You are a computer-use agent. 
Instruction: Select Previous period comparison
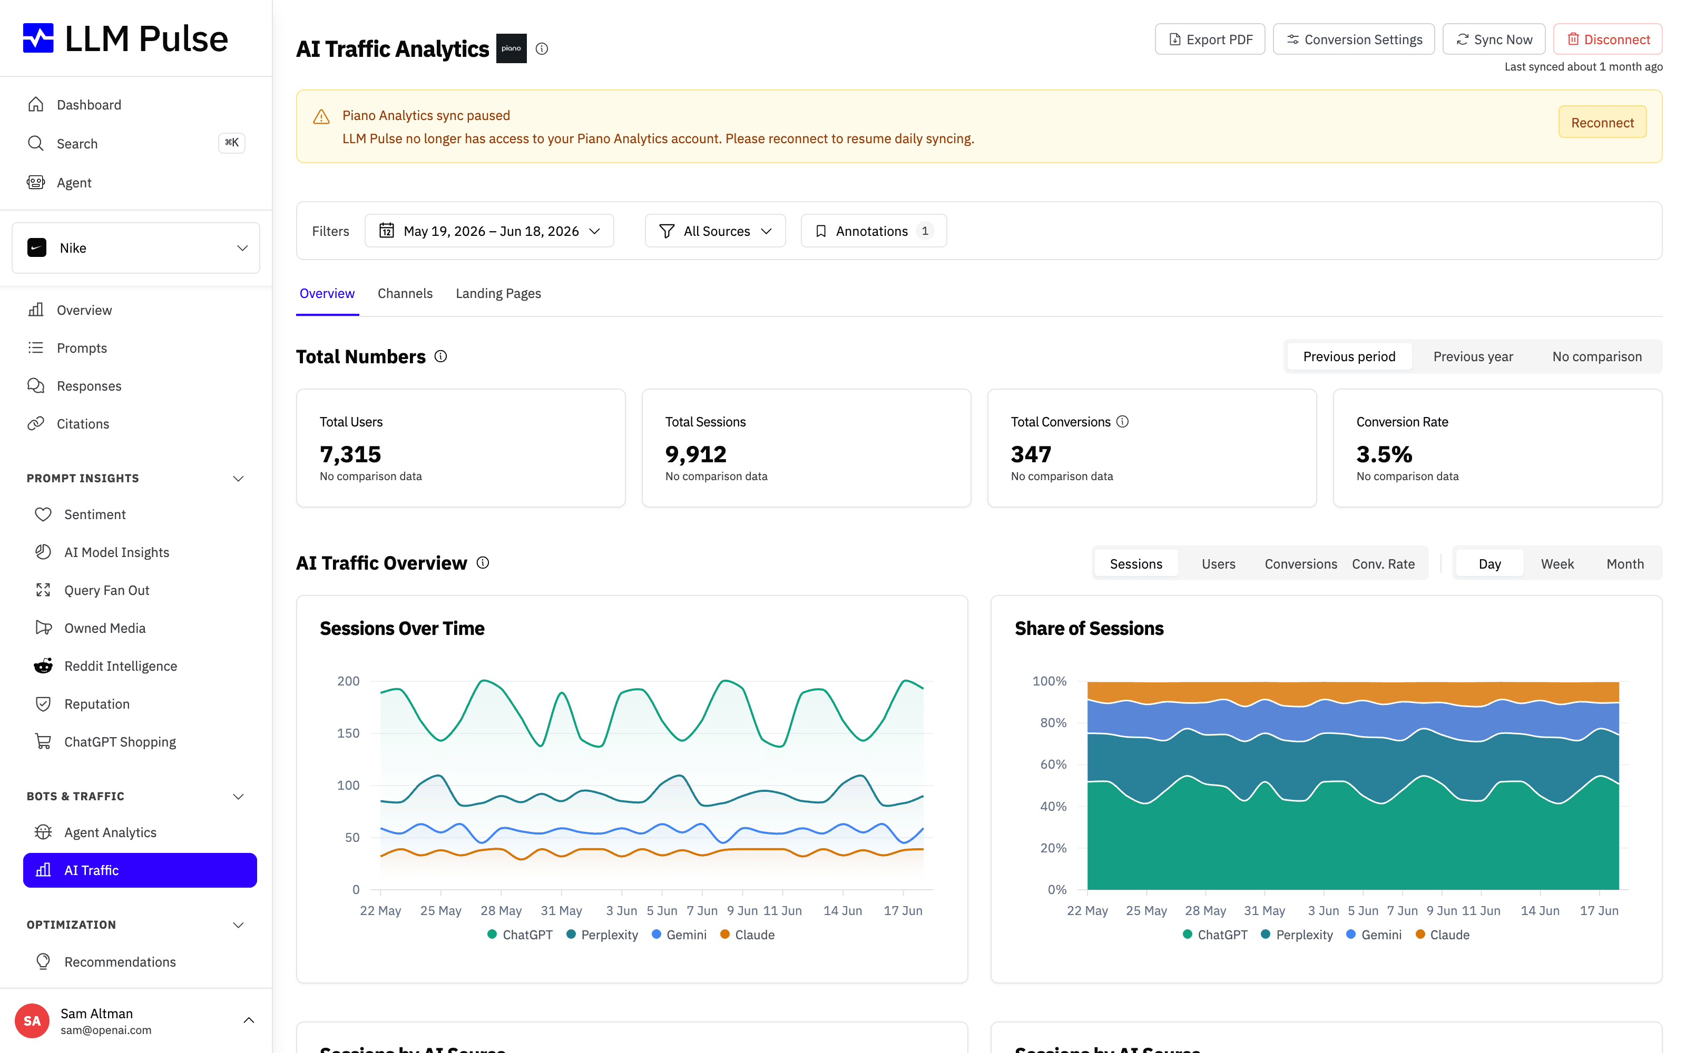pos(1349,356)
